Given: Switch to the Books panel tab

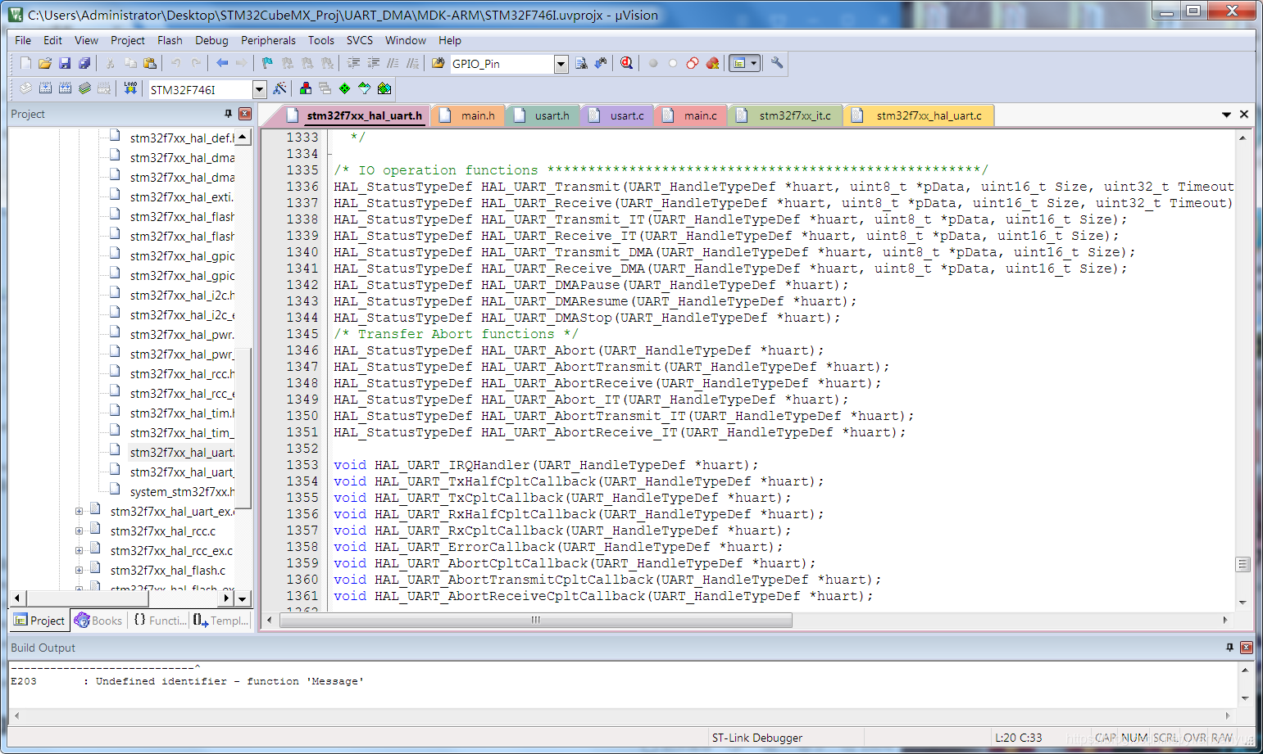Looking at the screenshot, I should [x=98, y=621].
